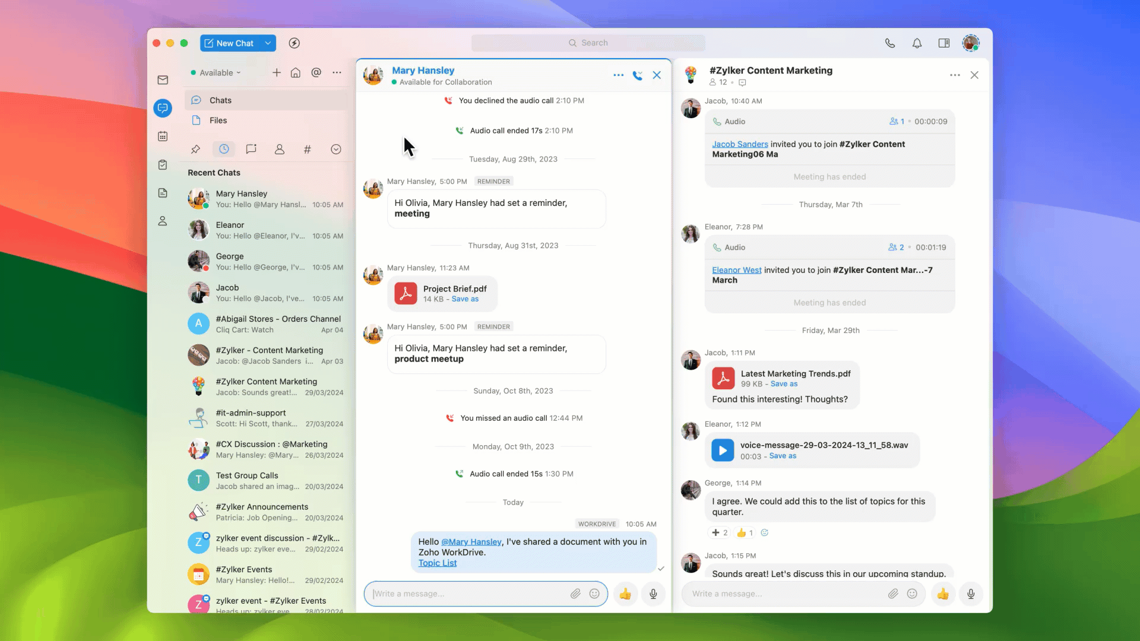
Task: Click the lightning bolt quick actions icon
Action: click(x=294, y=43)
